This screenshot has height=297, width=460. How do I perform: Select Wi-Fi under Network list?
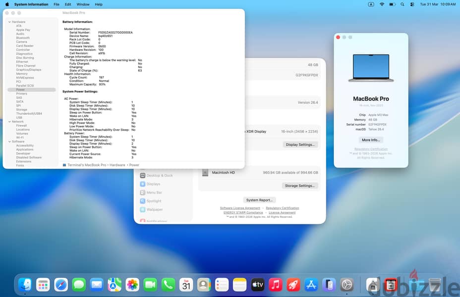[20, 138]
